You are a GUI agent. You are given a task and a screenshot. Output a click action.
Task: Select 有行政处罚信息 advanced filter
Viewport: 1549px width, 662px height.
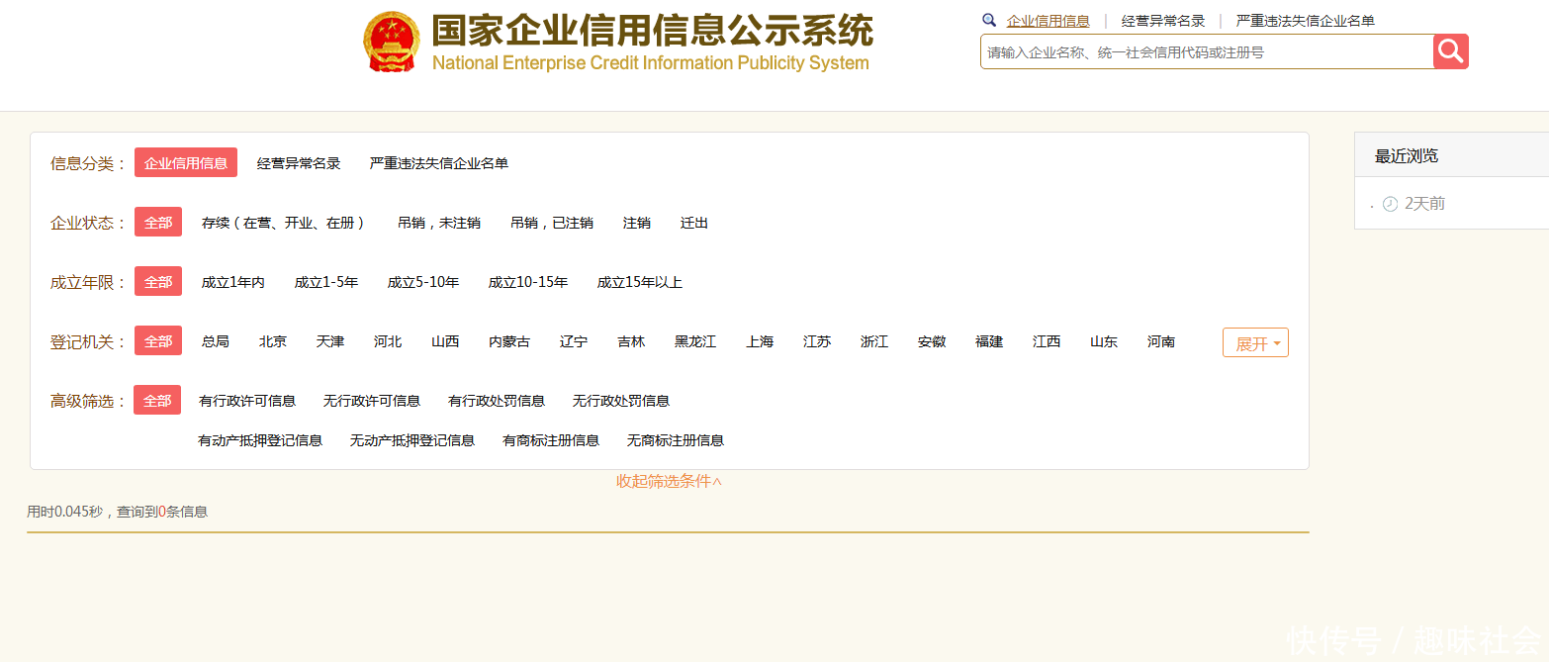click(x=496, y=401)
